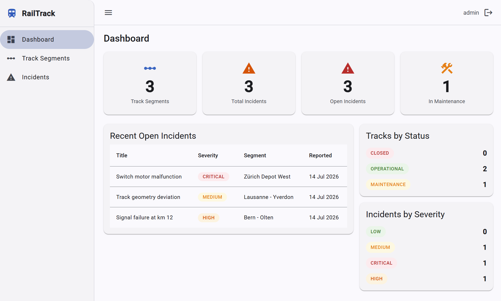The height and width of the screenshot is (301, 501).
Task: Click the CLOSED status chip
Action: pyautogui.click(x=380, y=153)
